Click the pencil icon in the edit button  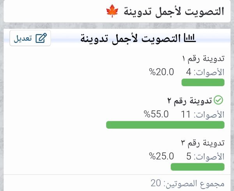click(x=41, y=38)
